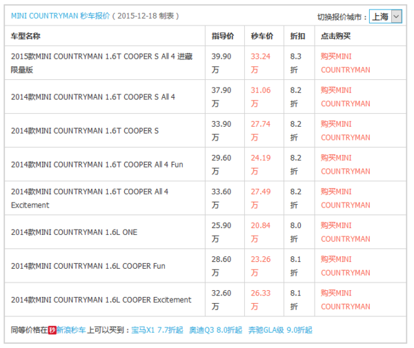Select the 1.6T COOPER All 4 Fun model name
This screenshot has height=348, width=414.
click(97, 165)
